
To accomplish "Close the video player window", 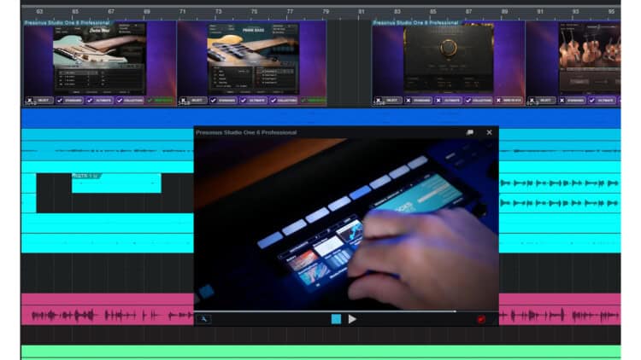I will click(490, 132).
